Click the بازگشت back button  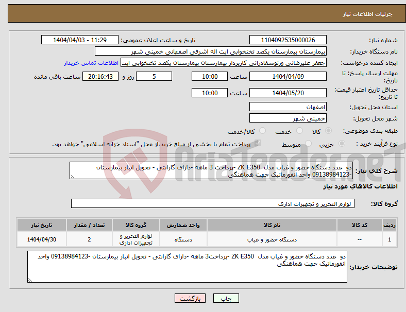pyautogui.click(x=190, y=298)
